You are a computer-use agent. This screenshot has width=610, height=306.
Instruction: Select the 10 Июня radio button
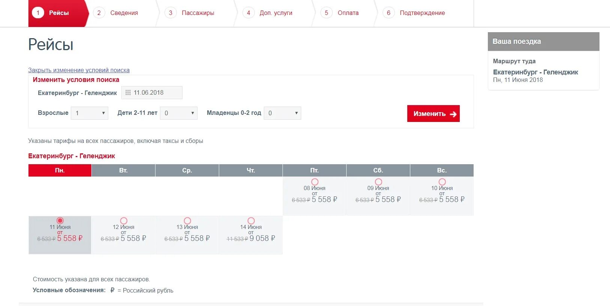click(442, 182)
